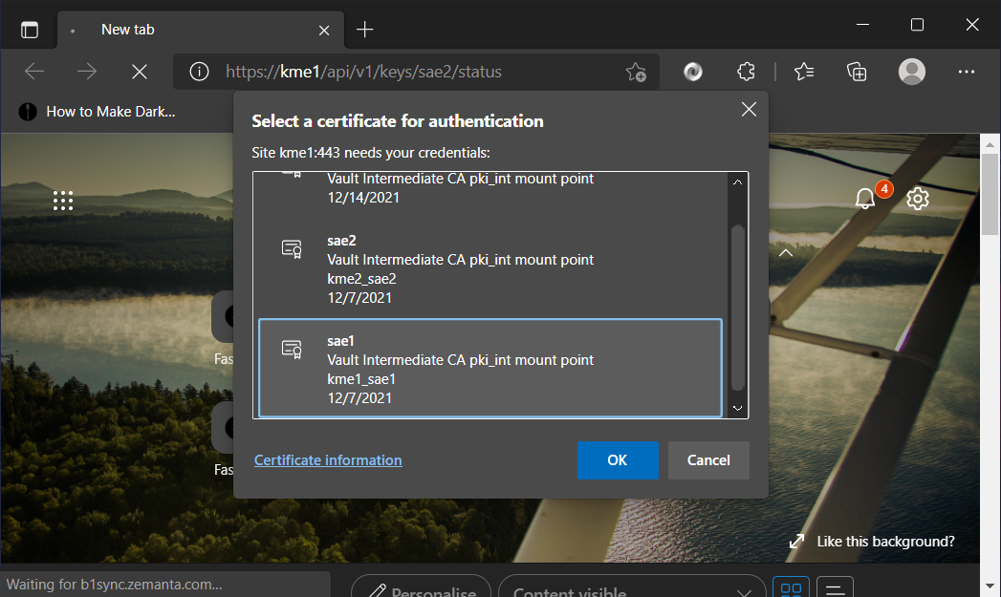Cancel the certificate selection
The image size is (1001, 597).
[x=708, y=459]
